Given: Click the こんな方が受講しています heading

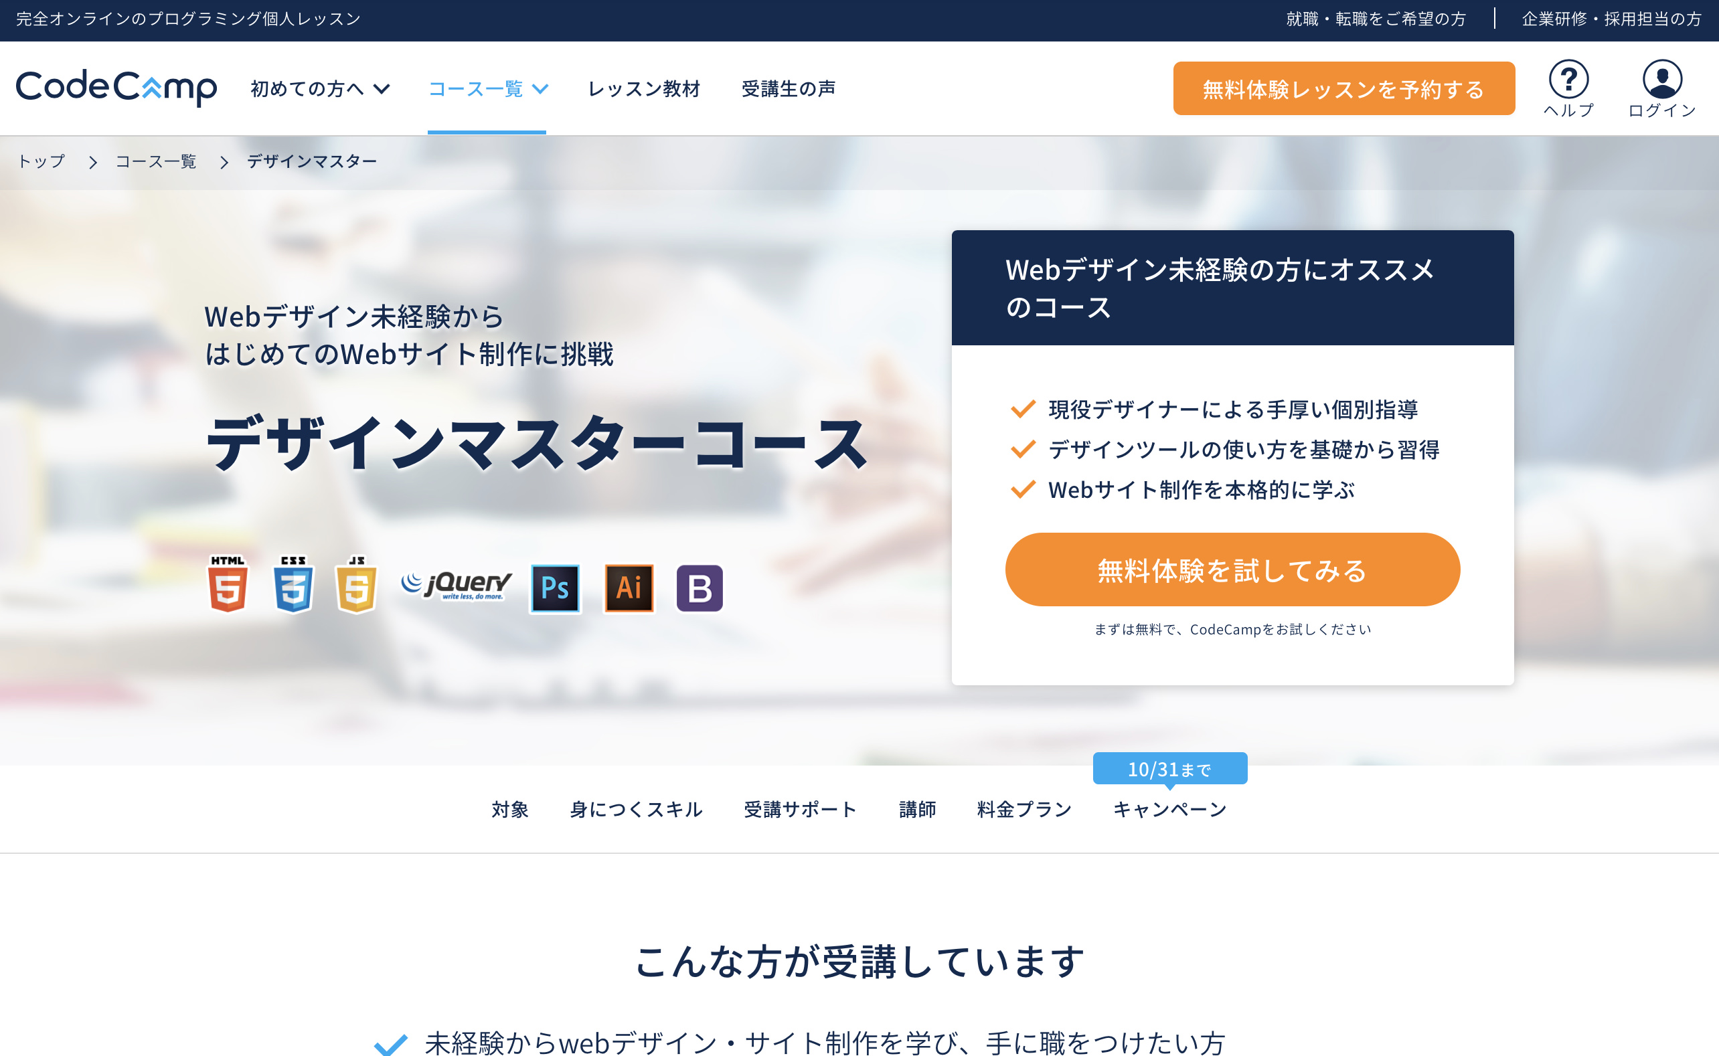Looking at the screenshot, I should click(x=860, y=962).
